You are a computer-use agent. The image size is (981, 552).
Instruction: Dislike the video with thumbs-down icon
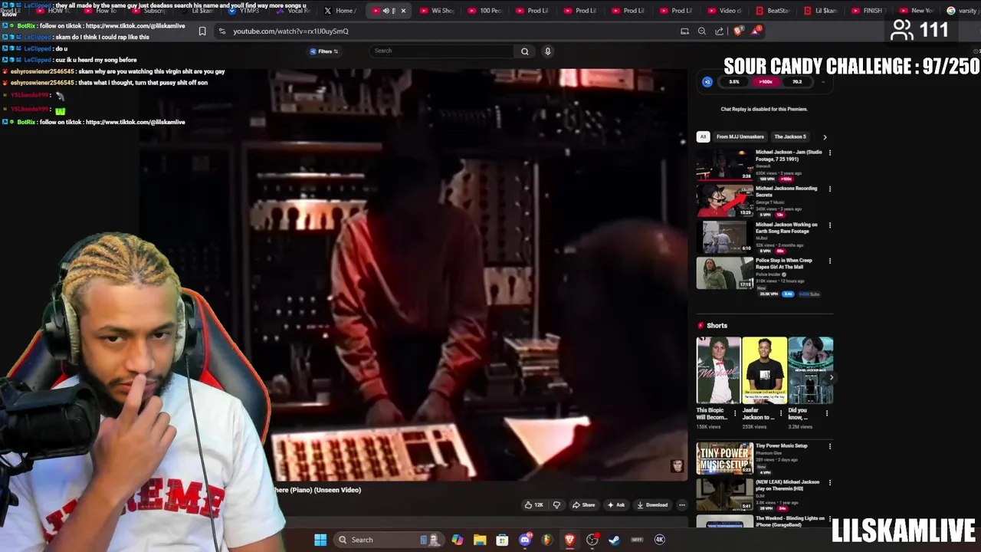click(x=556, y=504)
